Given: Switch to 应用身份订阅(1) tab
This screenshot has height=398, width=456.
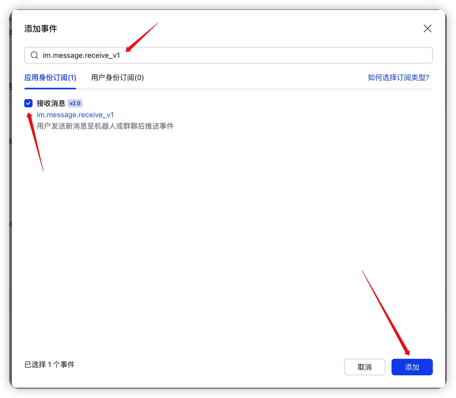Looking at the screenshot, I should tap(50, 78).
